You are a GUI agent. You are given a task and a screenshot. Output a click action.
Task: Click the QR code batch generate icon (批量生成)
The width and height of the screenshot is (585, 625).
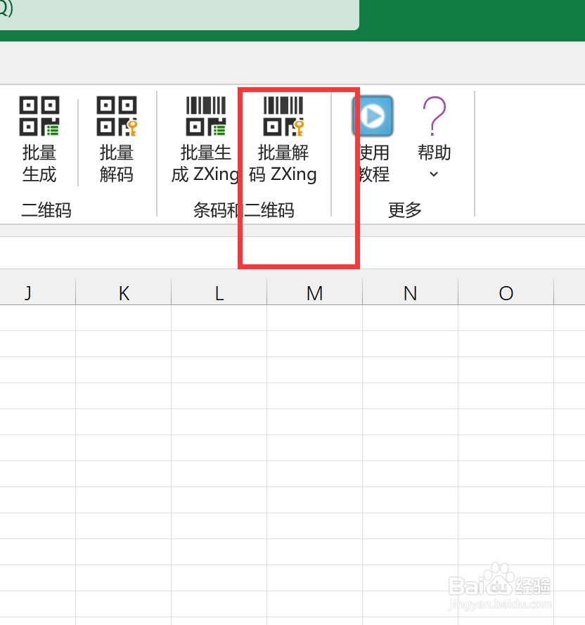click(x=39, y=116)
